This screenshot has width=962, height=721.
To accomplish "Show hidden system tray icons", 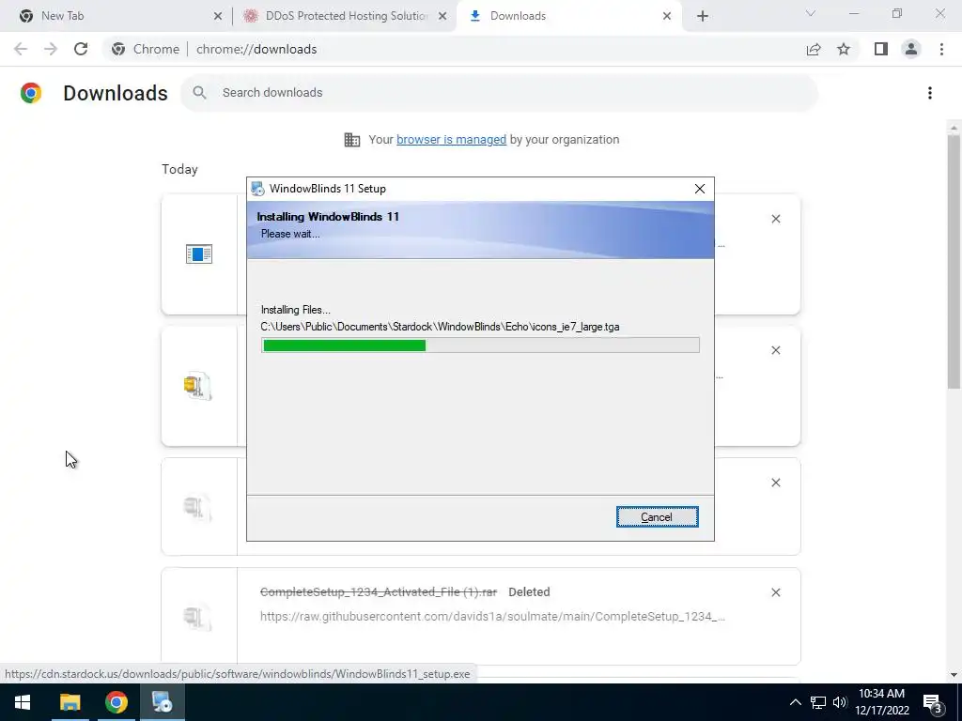I will [x=795, y=702].
